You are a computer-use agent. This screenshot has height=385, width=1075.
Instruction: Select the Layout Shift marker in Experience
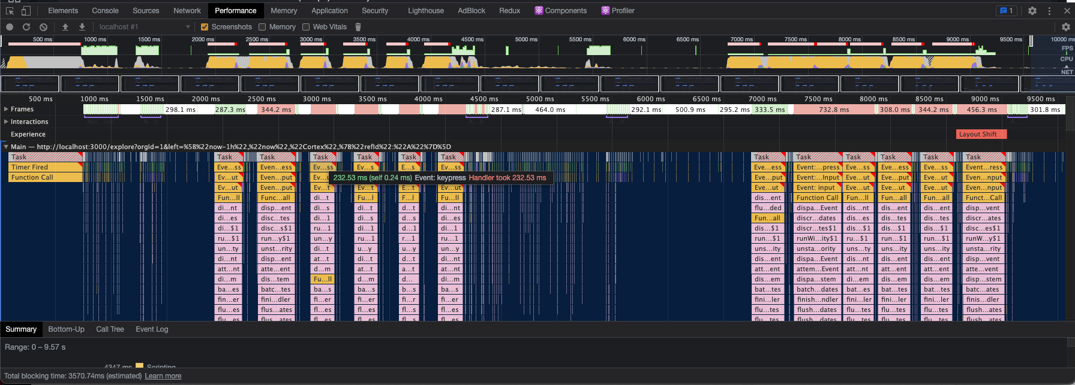(981, 134)
